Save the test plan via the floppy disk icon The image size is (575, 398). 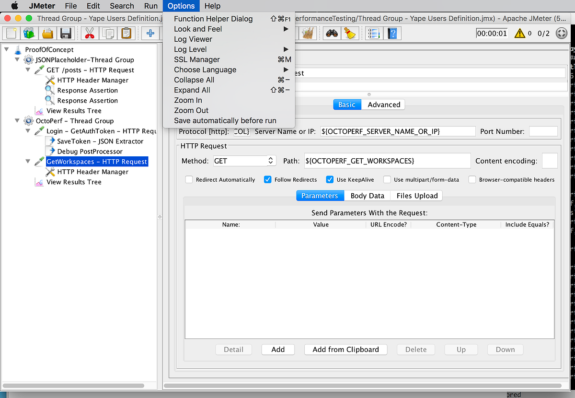(x=66, y=33)
